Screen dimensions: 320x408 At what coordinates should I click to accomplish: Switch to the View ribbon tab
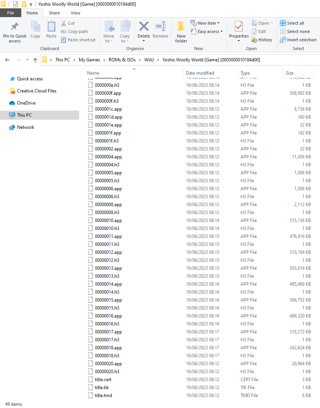coord(75,13)
